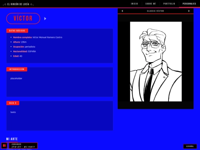Click the Nacionalidad ESPAÑA entry
Image resolution: width=200 pixels, height=150 pixels.
pyautogui.click(x=24, y=51)
